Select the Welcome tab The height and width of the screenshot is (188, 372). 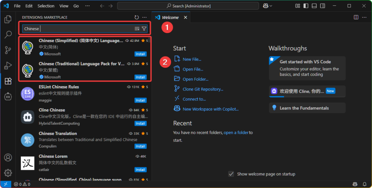click(x=171, y=17)
